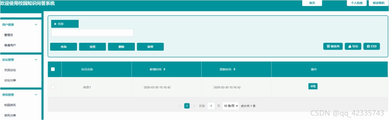The height and width of the screenshot is (120, 389).
Task: Sort by 更新时间 using the sort arrows
Action: tap(234, 69)
